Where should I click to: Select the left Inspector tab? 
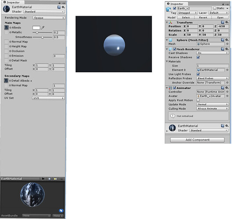[12, 2]
